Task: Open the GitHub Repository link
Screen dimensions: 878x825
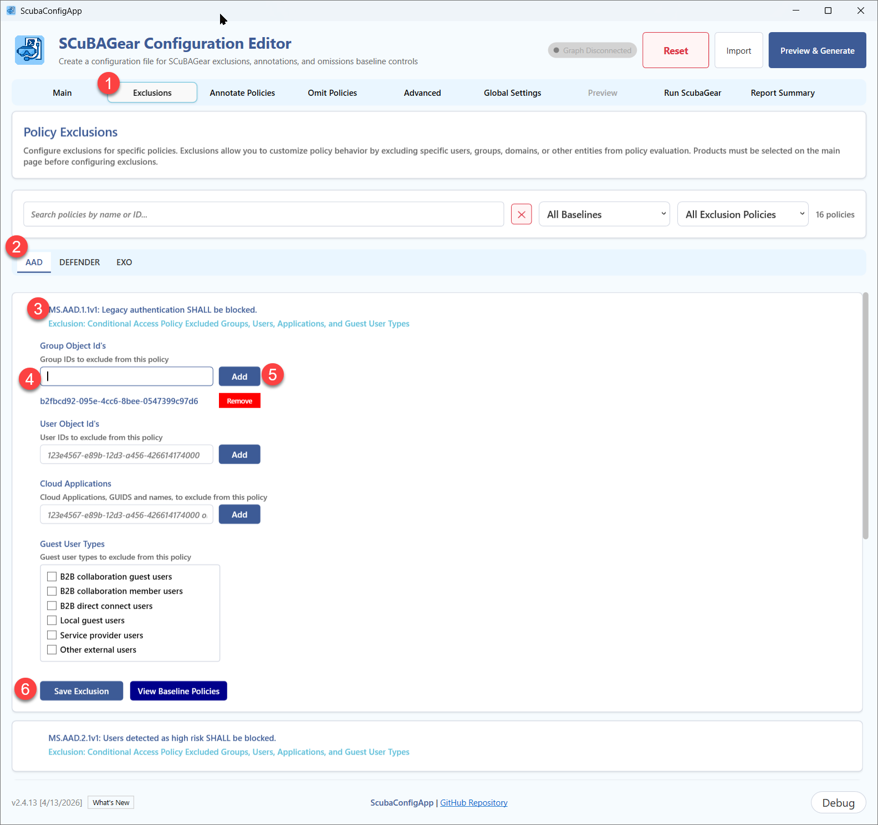Action: pyautogui.click(x=474, y=802)
